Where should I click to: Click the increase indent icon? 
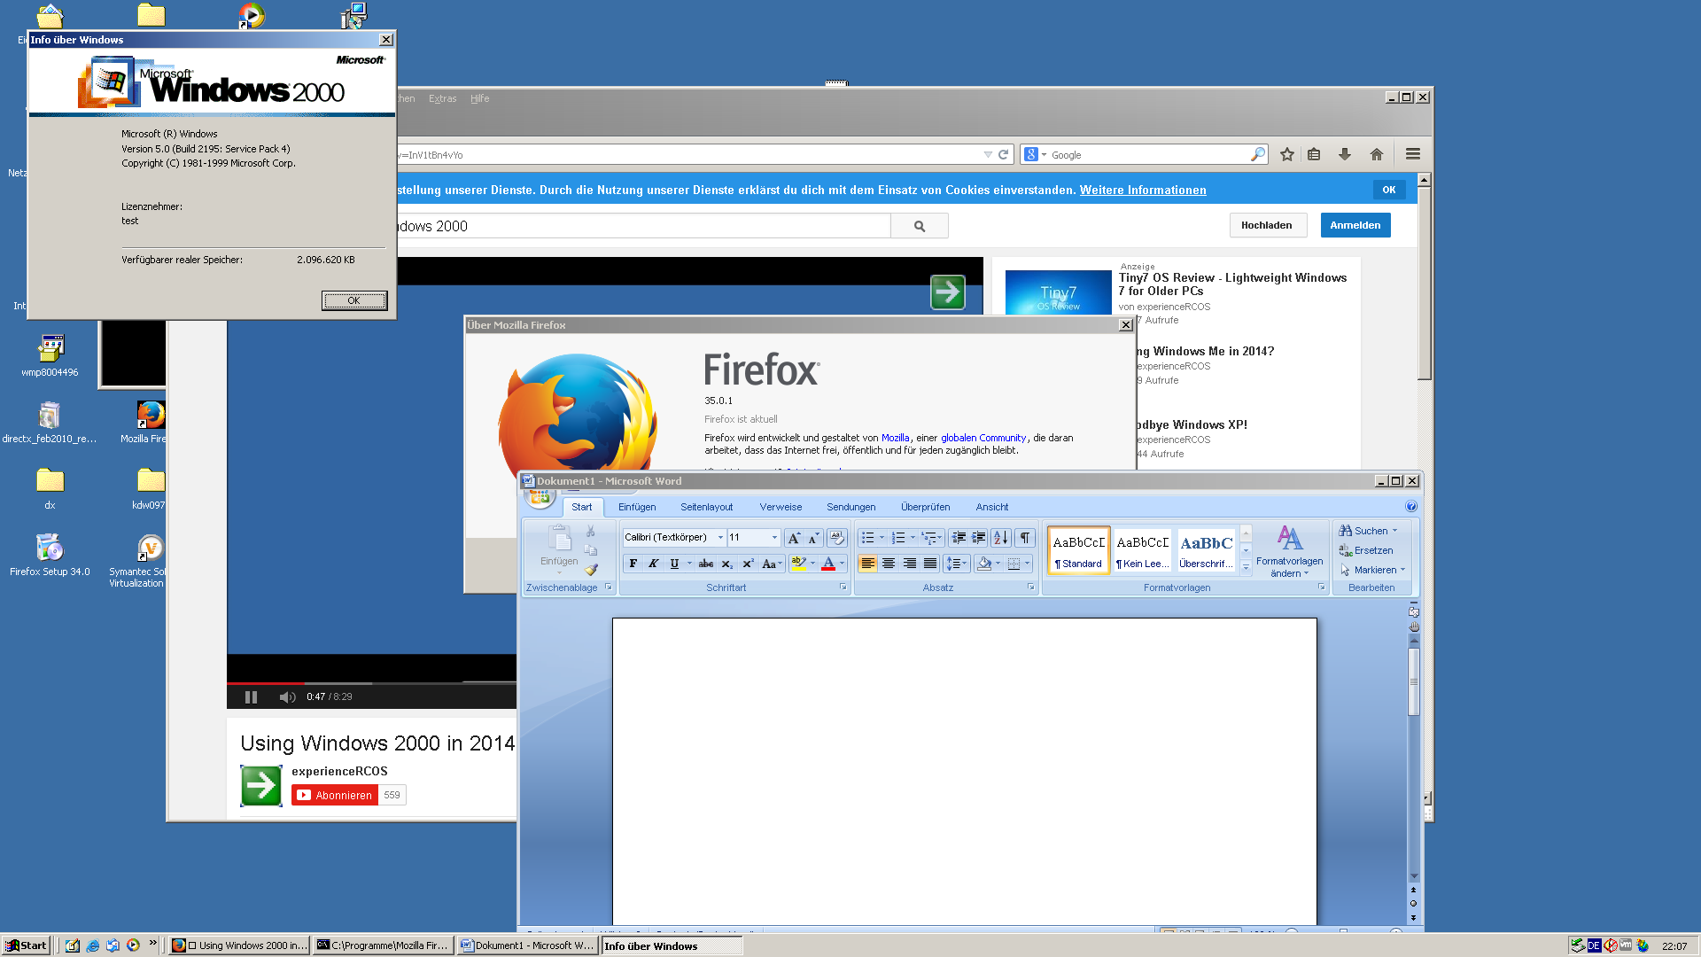coord(979,538)
